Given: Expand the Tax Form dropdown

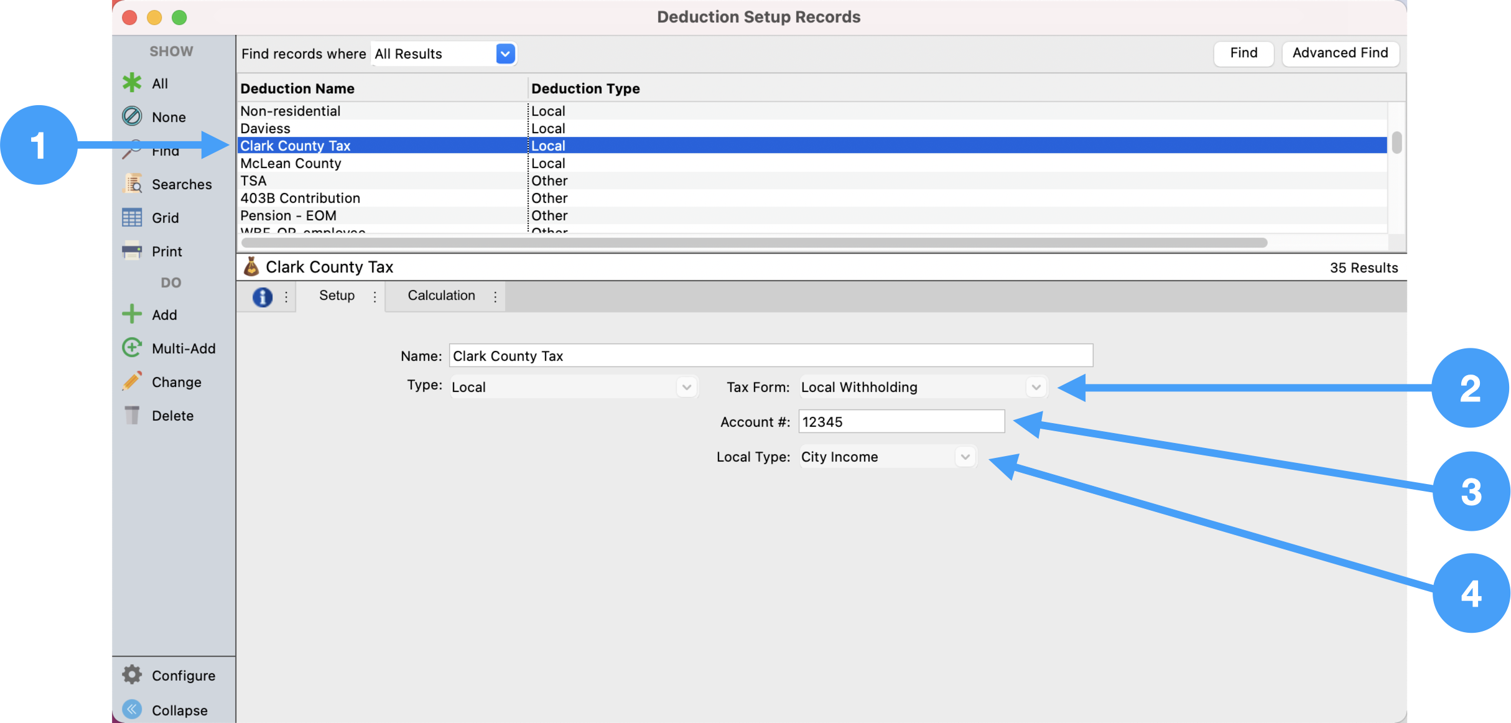Looking at the screenshot, I should click(1035, 387).
